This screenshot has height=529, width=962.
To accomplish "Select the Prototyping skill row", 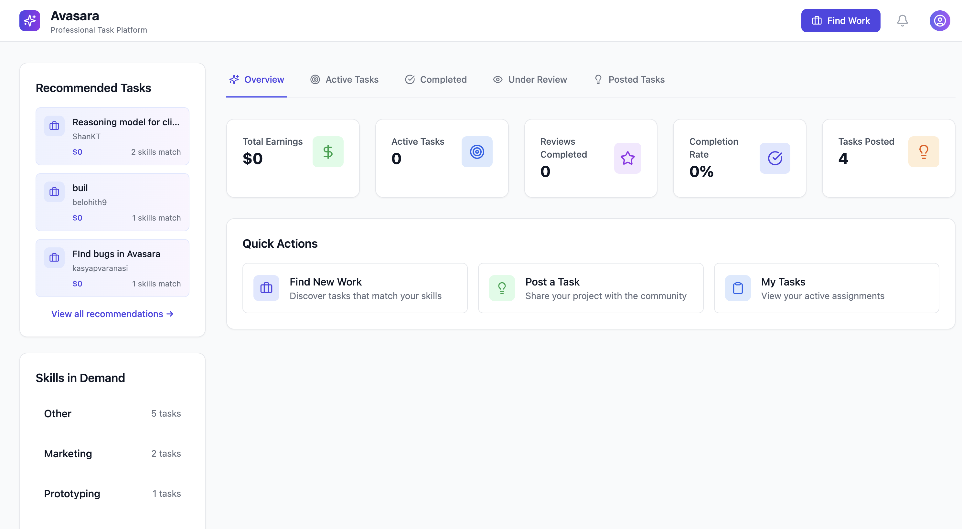I will coord(112,493).
